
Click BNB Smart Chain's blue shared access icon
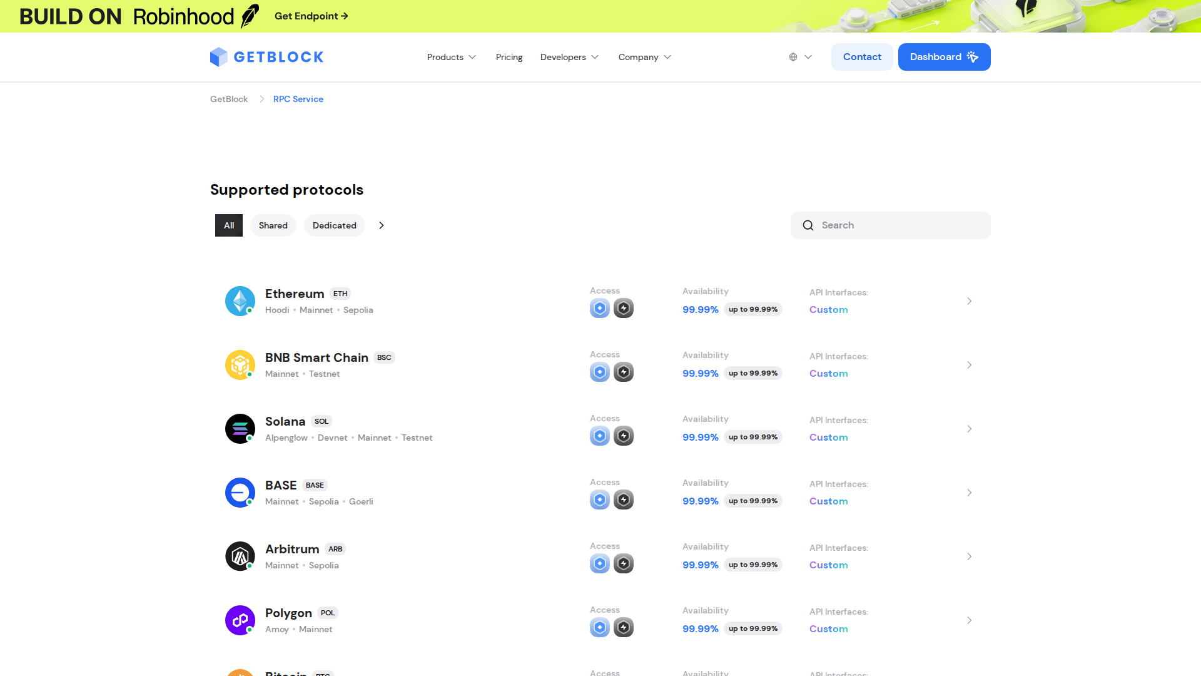tap(600, 372)
